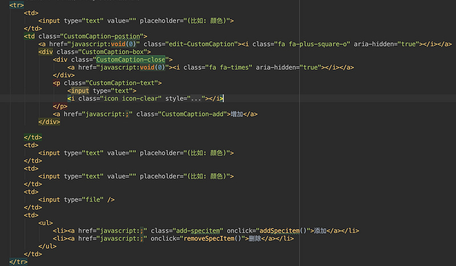Image resolution: width=456 pixels, height=266 pixels.
Task: Click the icon icon-clear class value
Action: point(131,99)
